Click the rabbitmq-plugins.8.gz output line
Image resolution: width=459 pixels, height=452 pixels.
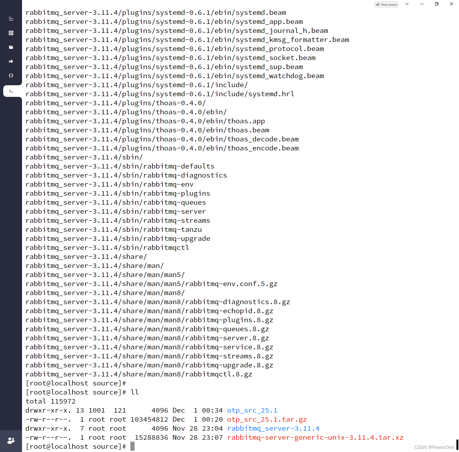pos(149,320)
